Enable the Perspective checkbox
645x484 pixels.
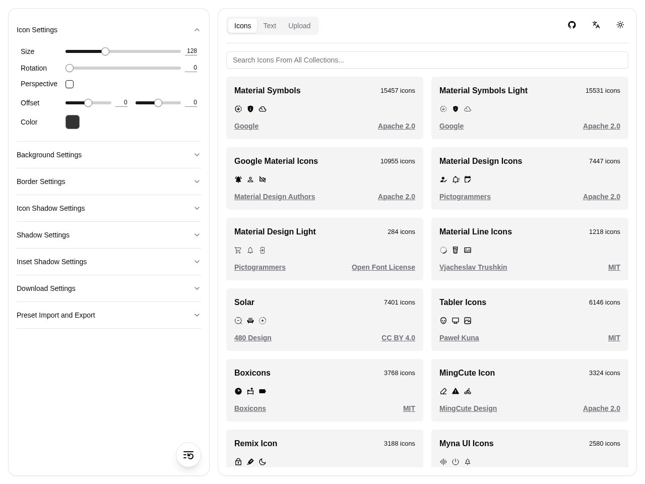point(70,84)
